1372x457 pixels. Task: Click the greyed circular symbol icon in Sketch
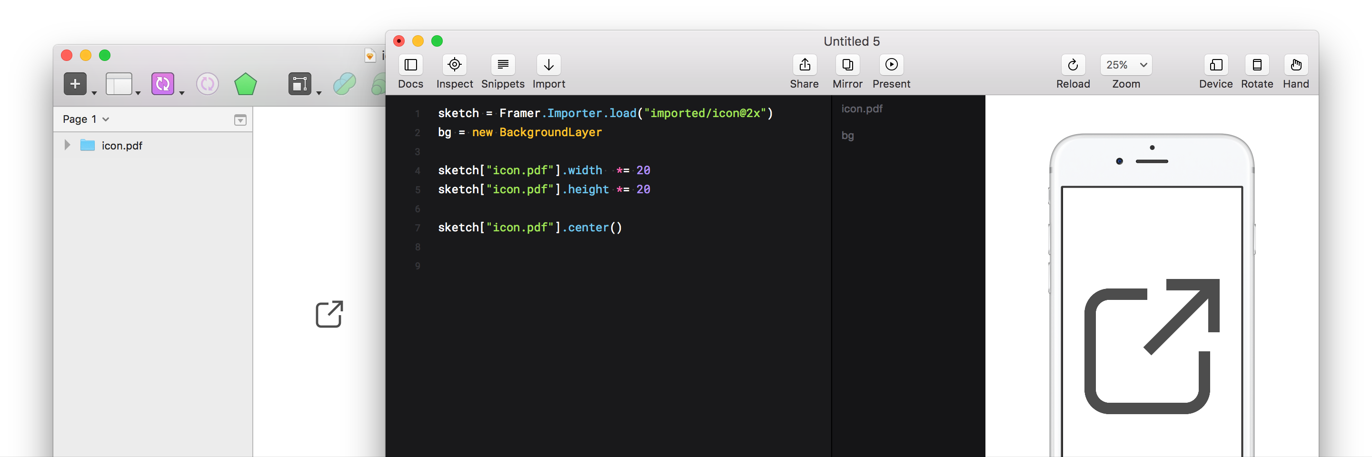click(207, 84)
